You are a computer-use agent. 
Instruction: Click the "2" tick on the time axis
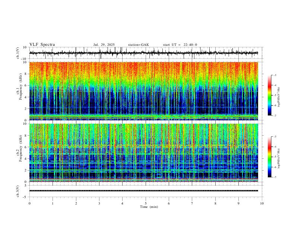tap(76, 203)
